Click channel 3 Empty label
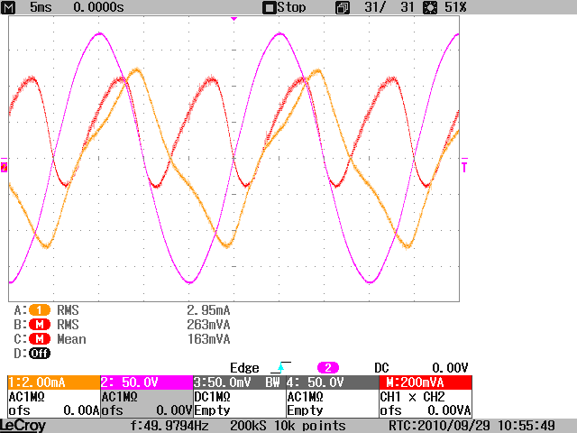577x433 pixels. coord(213,410)
